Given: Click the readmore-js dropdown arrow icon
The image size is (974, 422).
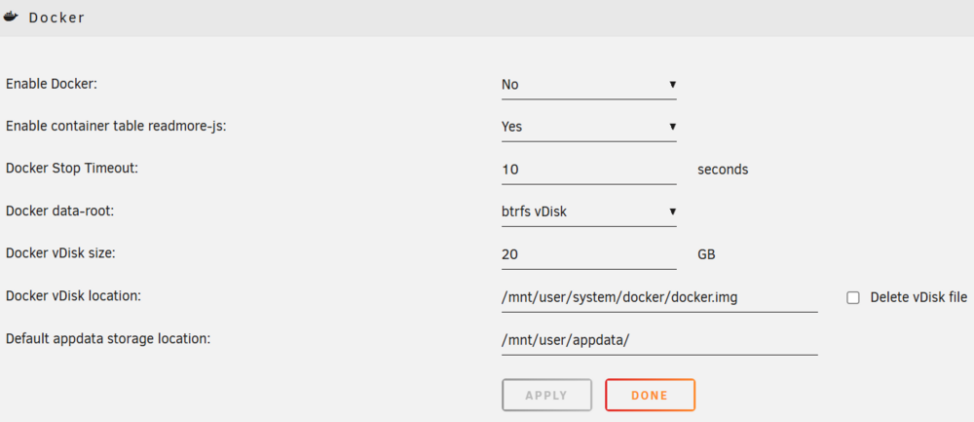Looking at the screenshot, I should tap(672, 127).
